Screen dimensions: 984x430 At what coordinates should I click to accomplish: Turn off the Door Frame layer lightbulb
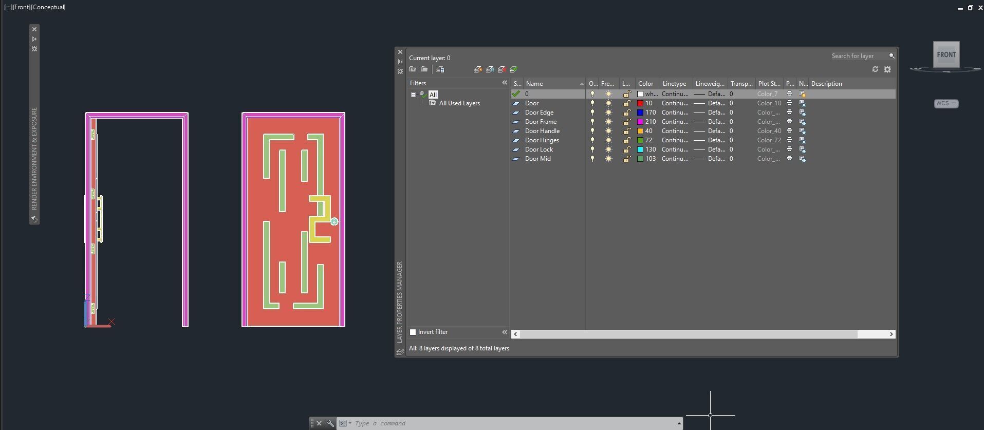pyautogui.click(x=592, y=122)
